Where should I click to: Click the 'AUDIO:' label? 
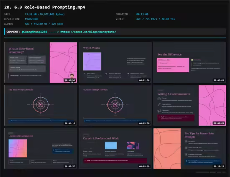coord(8,24)
